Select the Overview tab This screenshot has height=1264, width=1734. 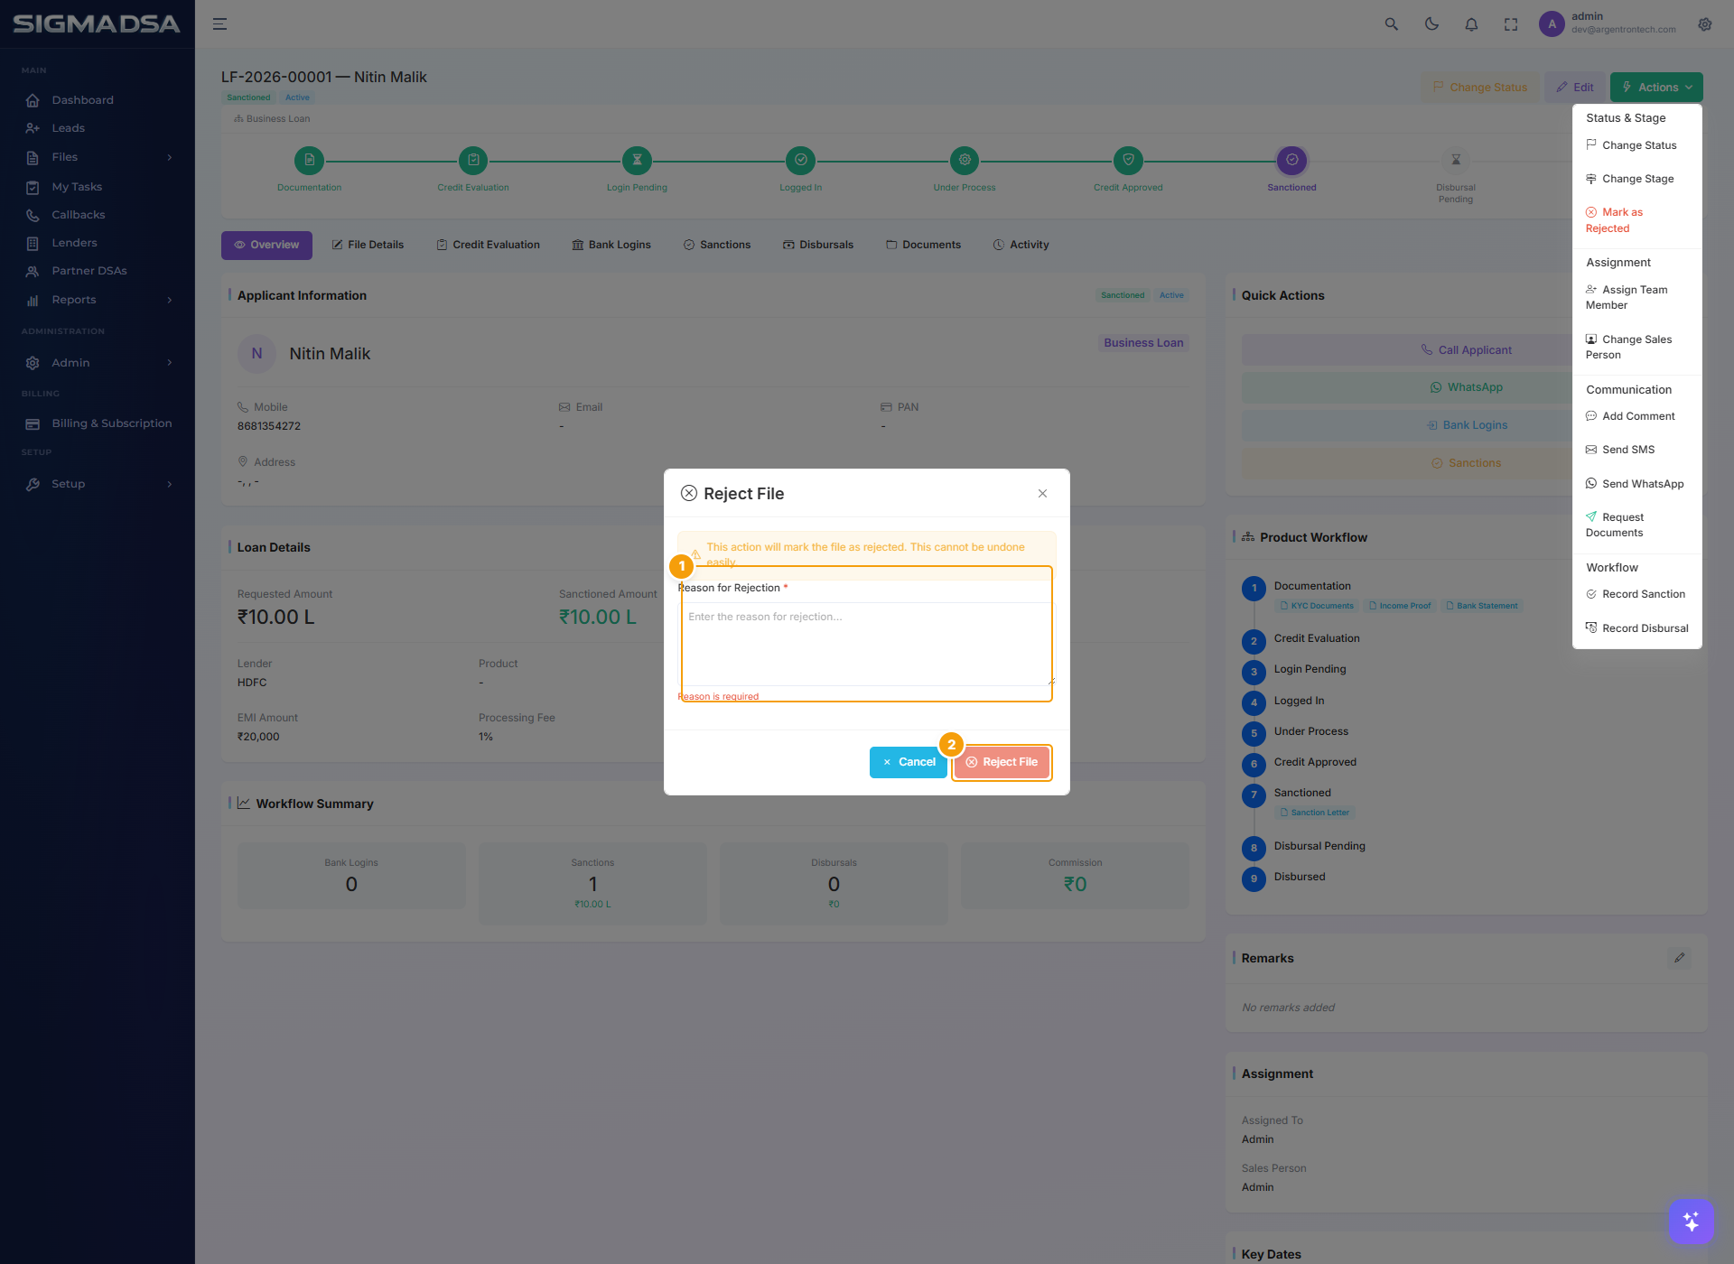pos(266,245)
